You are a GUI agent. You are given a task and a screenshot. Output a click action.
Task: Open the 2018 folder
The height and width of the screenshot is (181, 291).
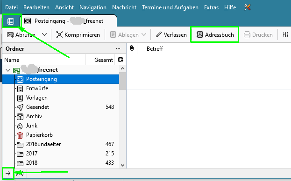point(61,163)
